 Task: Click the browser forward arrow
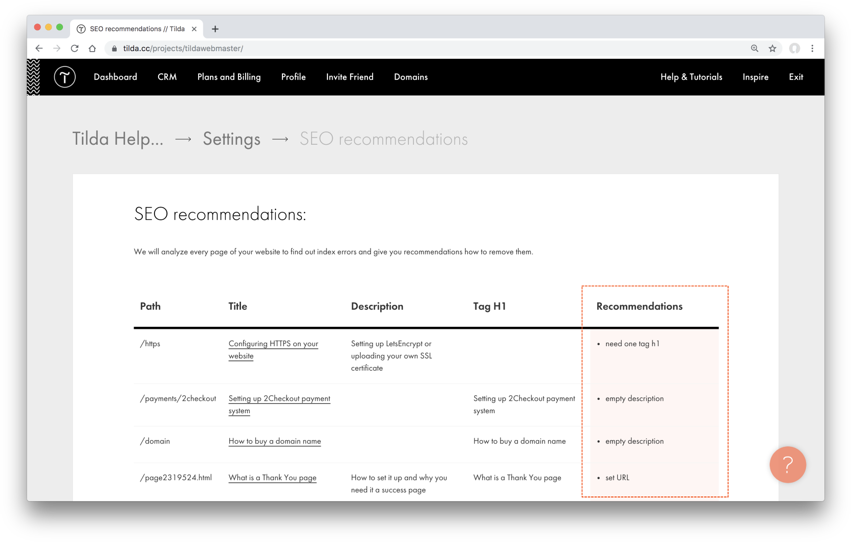pyautogui.click(x=57, y=48)
